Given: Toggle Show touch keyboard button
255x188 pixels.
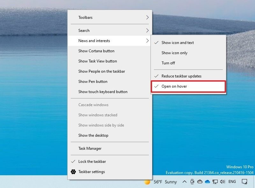Looking at the screenshot, I should [x=110, y=92].
